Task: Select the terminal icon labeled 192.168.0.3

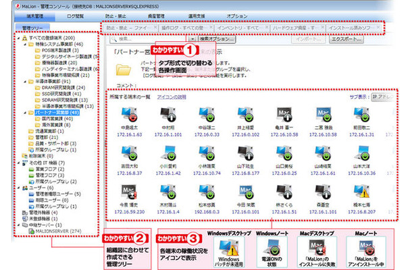Action: click(x=207, y=192)
